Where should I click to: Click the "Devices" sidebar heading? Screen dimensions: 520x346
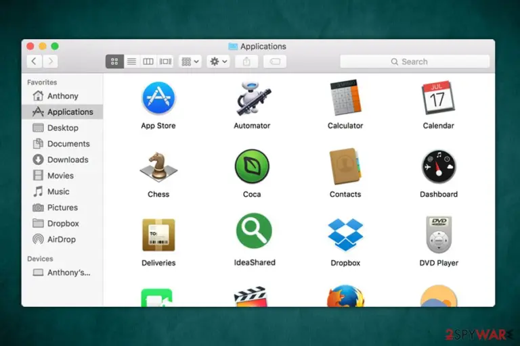point(40,259)
